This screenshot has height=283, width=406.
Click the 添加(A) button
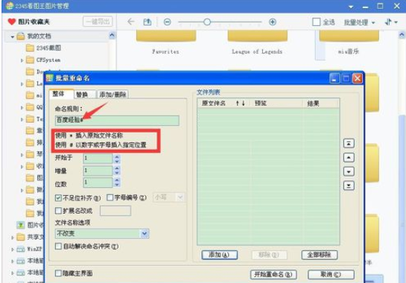coord(219,255)
